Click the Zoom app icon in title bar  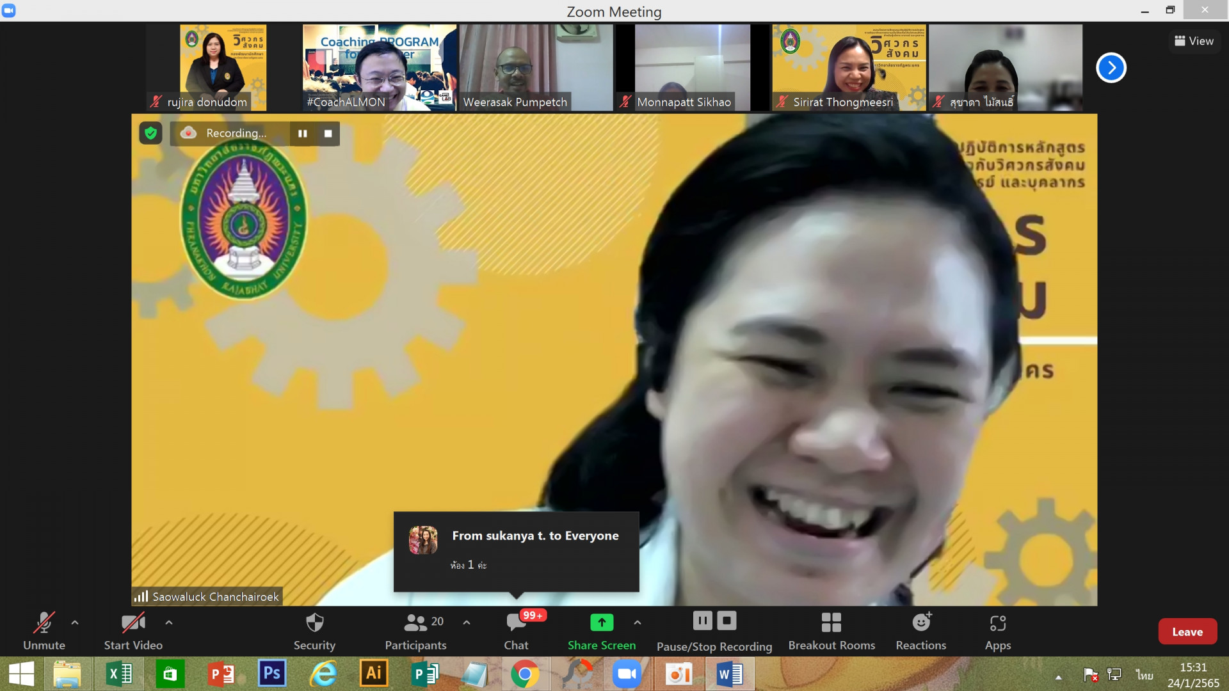[x=9, y=11]
